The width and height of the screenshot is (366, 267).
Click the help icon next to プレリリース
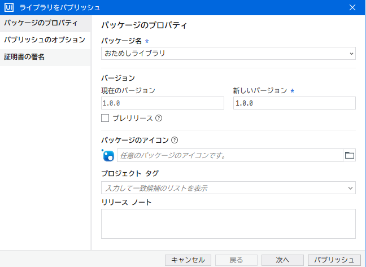tap(159, 118)
